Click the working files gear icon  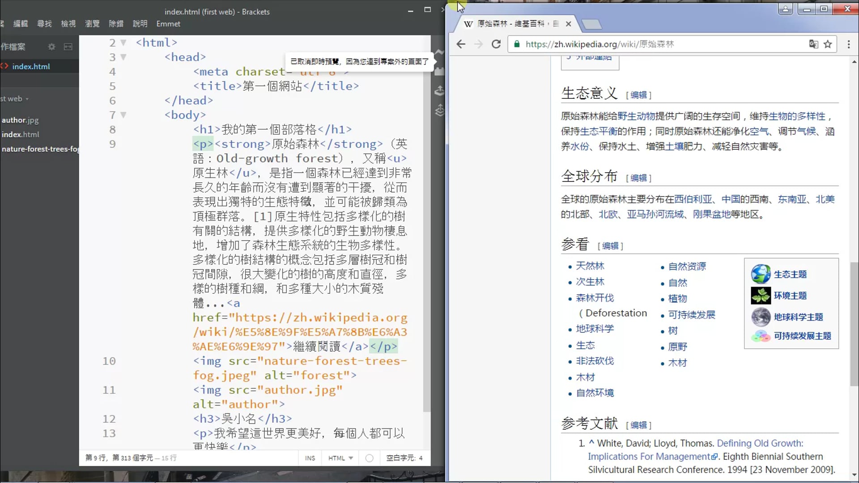[51, 47]
